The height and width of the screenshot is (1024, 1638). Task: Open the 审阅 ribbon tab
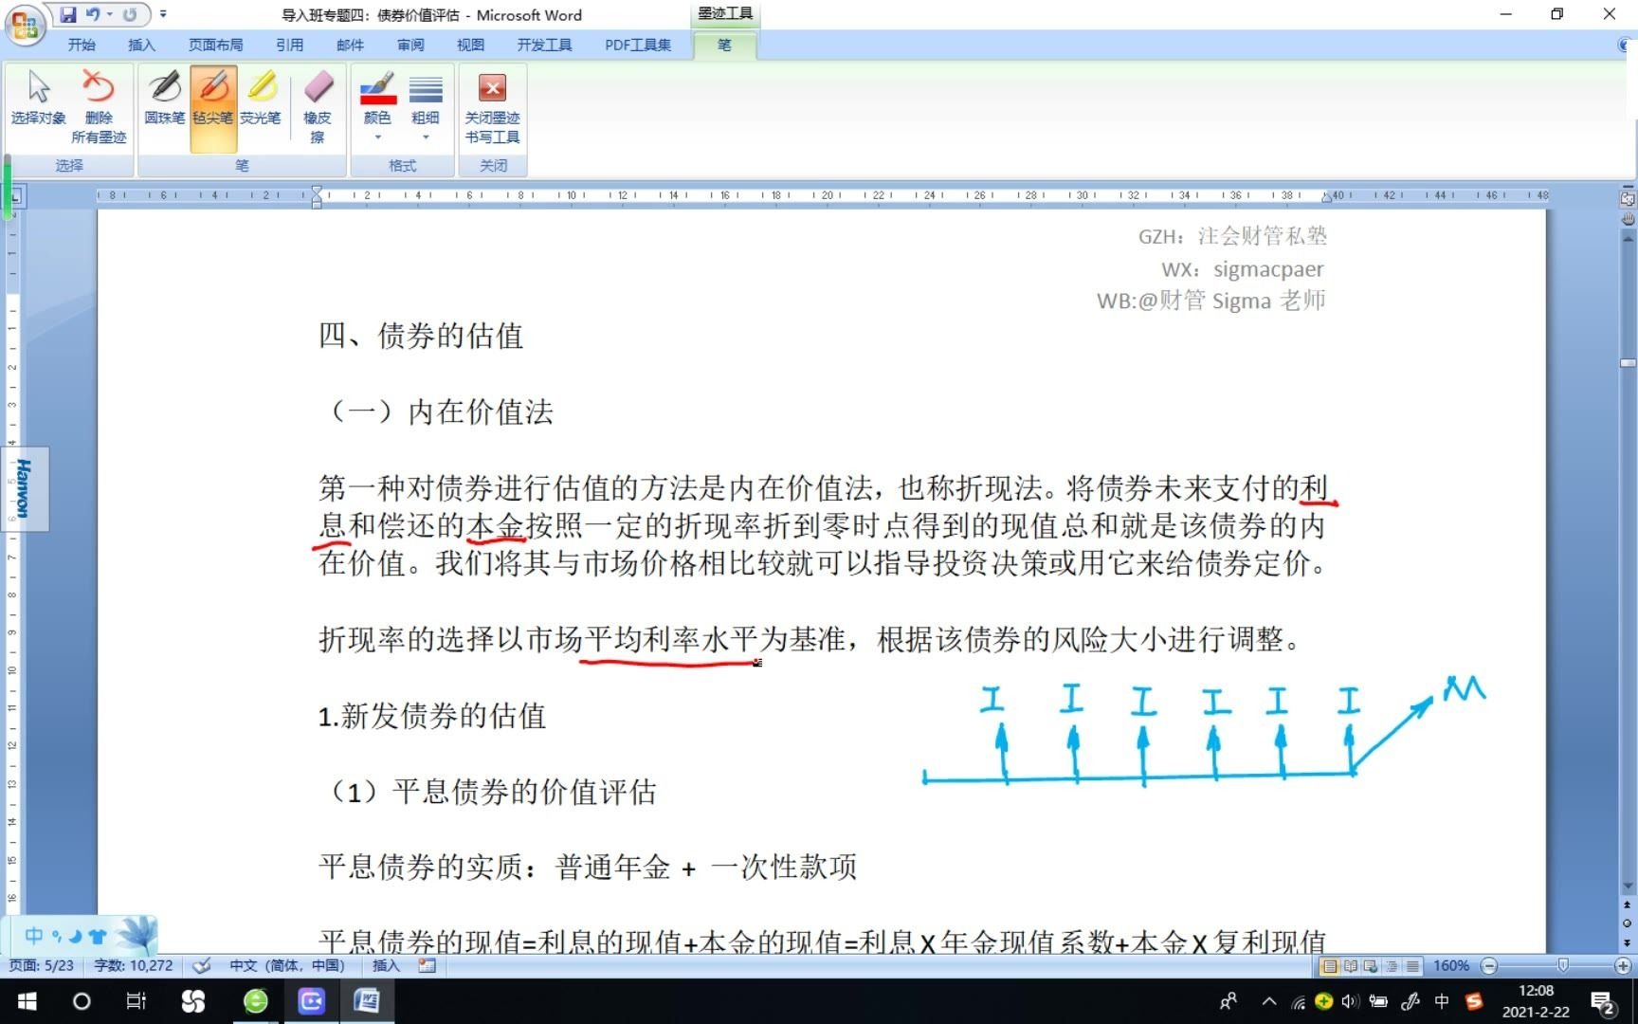[x=410, y=45]
